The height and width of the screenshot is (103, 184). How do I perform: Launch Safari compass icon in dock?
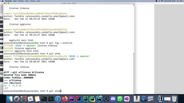[x=58, y=99]
